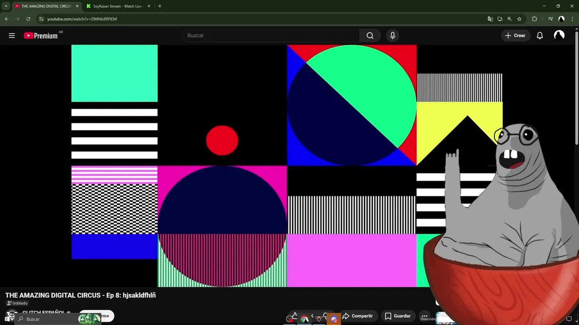Reload the page
The height and width of the screenshot is (325, 579).
[28, 19]
